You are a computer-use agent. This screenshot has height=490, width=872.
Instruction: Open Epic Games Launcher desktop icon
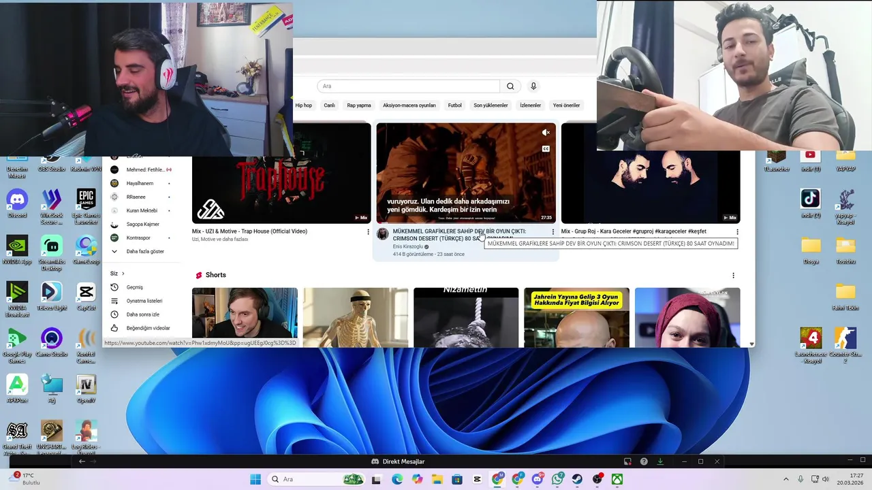pos(86,206)
